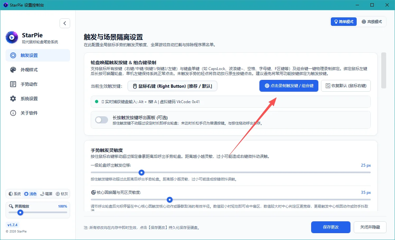Select the 系统 theme option
The height and width of the screenshot is (240, 395).
[x=15, y=194]
